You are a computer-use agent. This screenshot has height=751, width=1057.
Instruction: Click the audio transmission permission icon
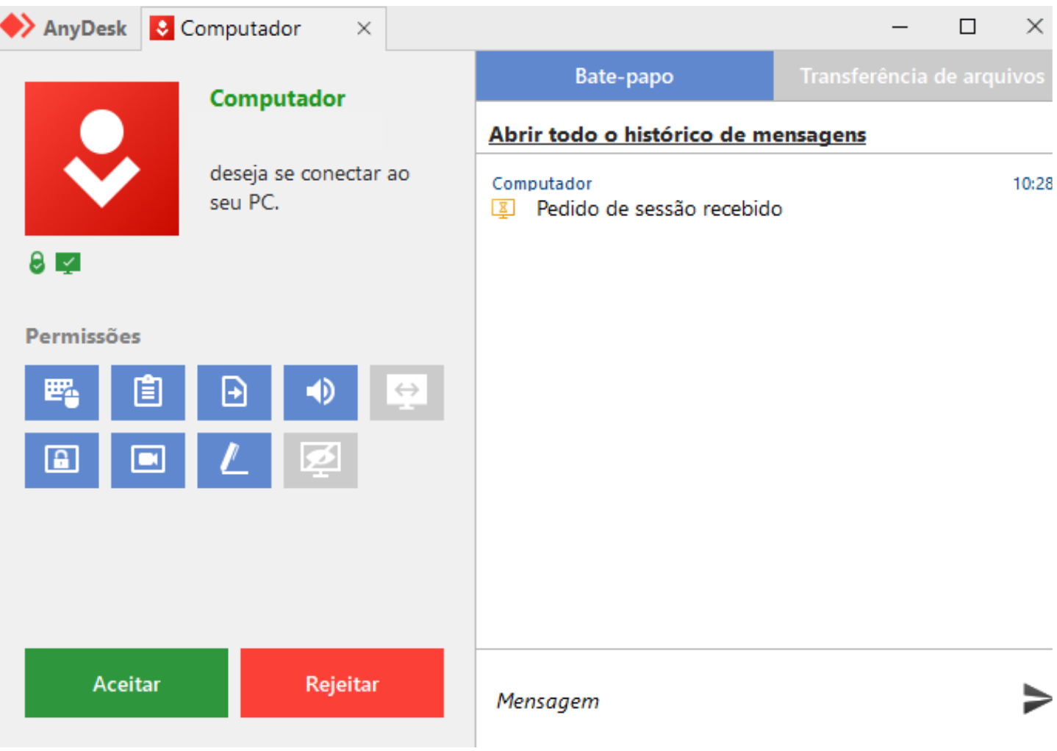[320, 392]
